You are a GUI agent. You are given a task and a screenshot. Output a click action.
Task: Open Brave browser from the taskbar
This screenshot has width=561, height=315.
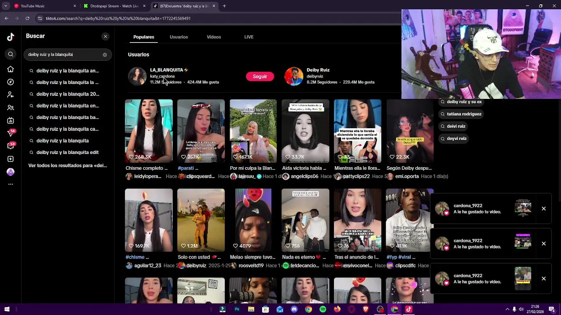pos(366,309)
